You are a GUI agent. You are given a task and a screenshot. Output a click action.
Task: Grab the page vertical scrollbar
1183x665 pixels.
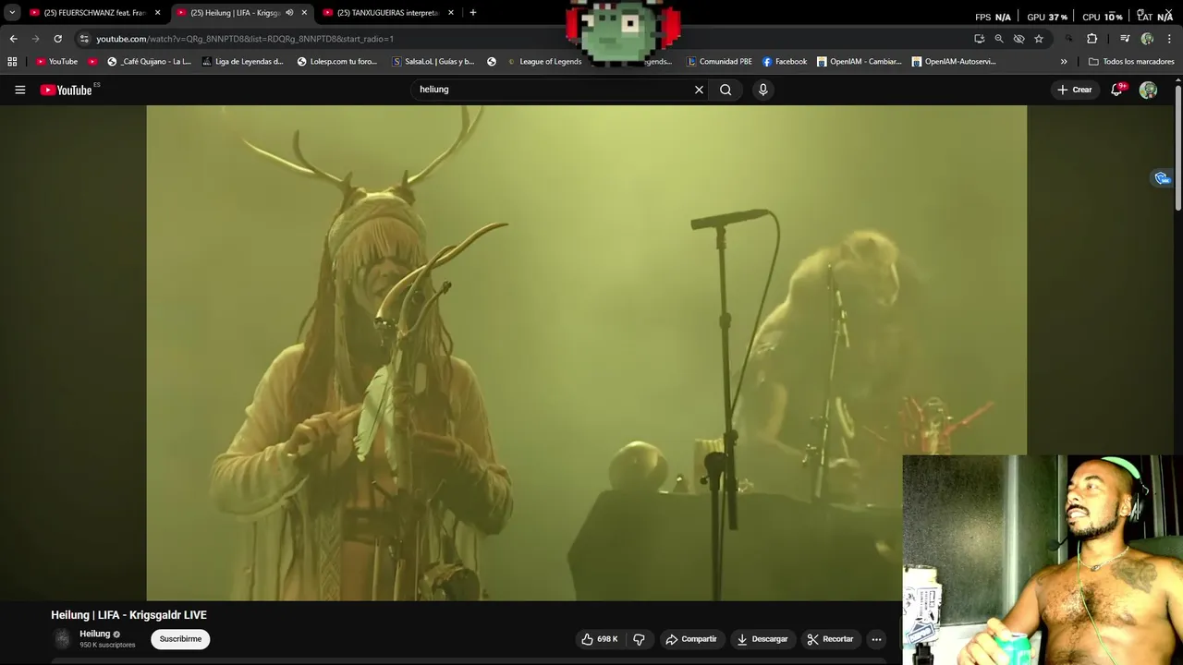point(1178,148)
